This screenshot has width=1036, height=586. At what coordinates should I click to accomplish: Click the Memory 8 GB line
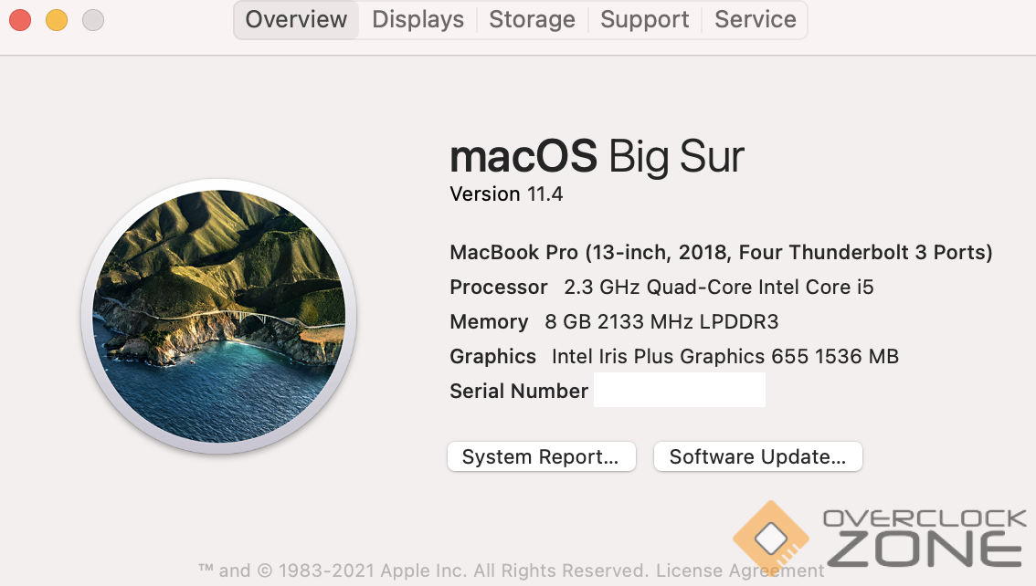(614, 321)
